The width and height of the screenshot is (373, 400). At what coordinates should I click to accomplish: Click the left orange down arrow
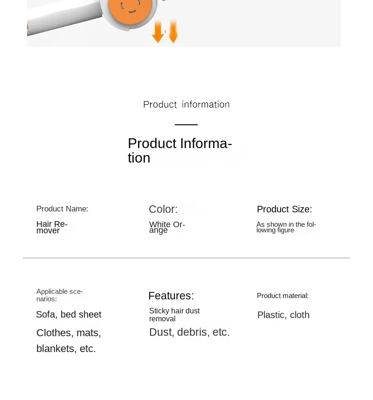[x=158, y=32]
